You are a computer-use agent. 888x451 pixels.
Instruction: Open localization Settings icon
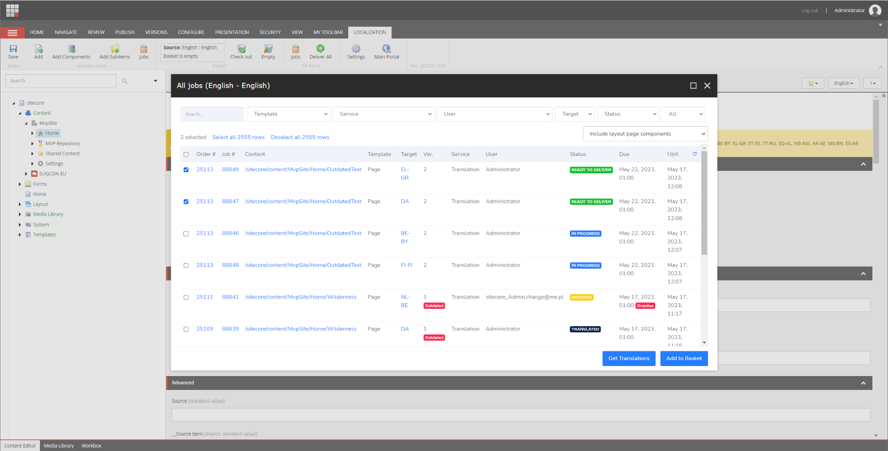tap(356, 49)
